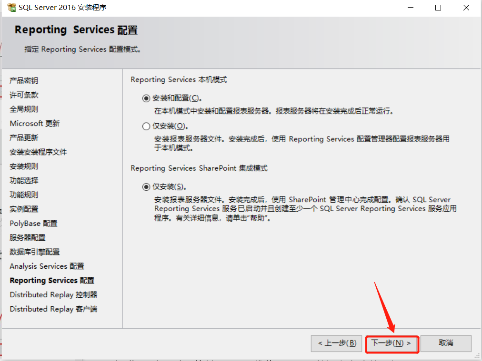Select the 安装和配置(C) radio option
Screen dimensions: 482x361
(x=146, y=98)
